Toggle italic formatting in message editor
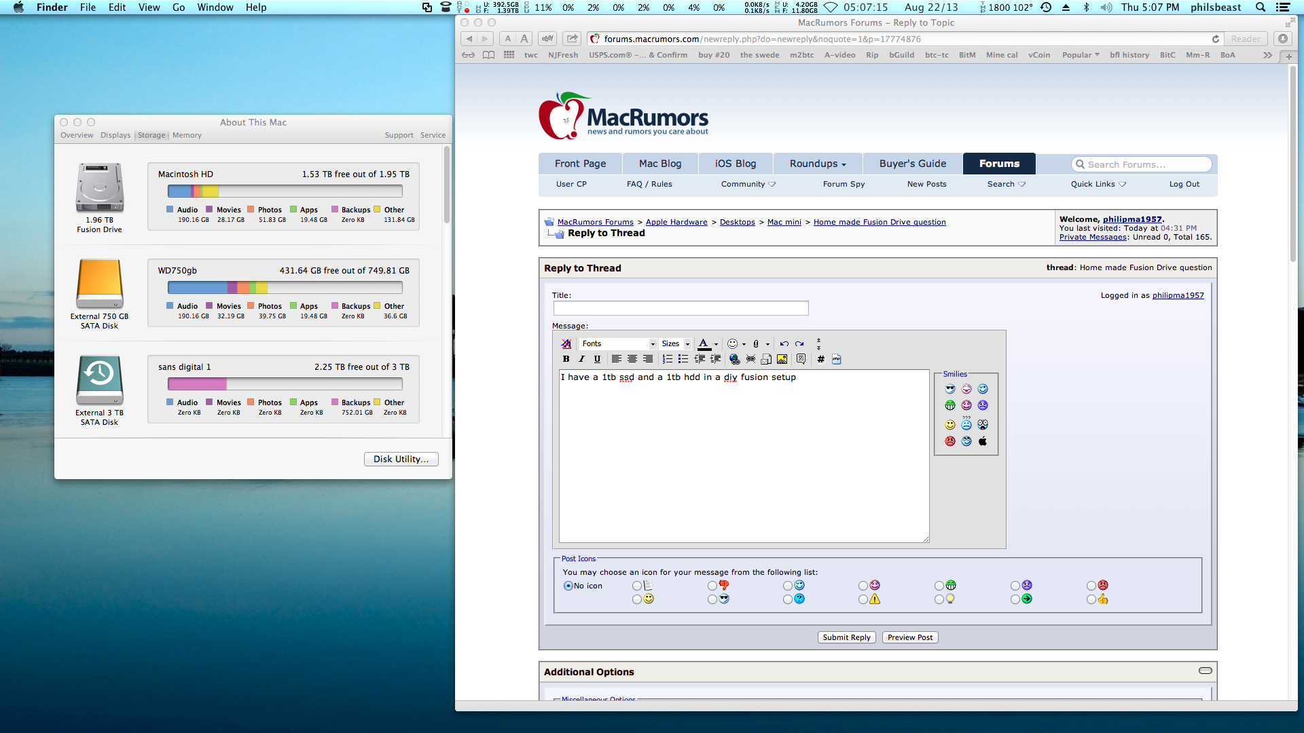1304x733 pixels. click(581, 359)
